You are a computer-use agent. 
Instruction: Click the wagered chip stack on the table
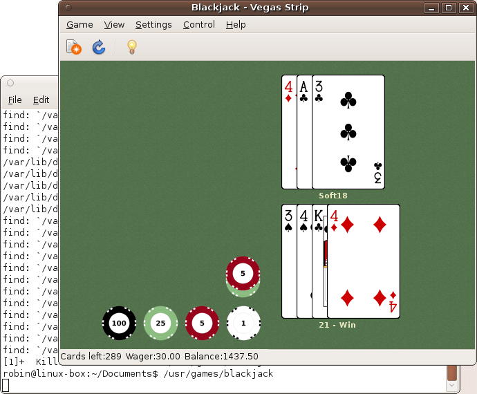[243, 276]
